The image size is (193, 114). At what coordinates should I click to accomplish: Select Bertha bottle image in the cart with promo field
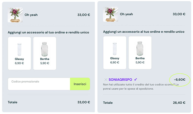click(45, 49)
